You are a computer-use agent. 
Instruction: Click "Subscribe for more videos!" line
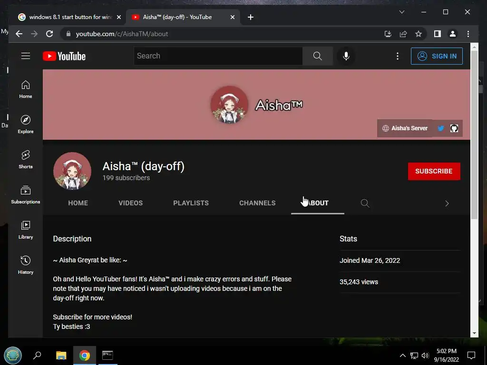point(93,317)
